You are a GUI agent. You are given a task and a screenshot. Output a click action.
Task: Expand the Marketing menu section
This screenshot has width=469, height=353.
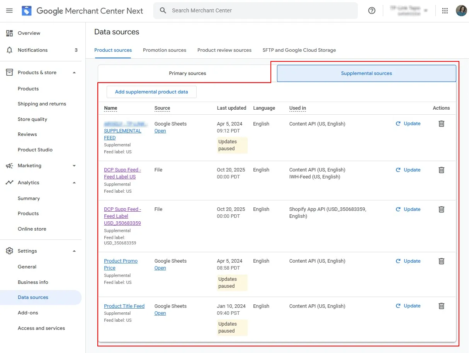tap(74, 166)
